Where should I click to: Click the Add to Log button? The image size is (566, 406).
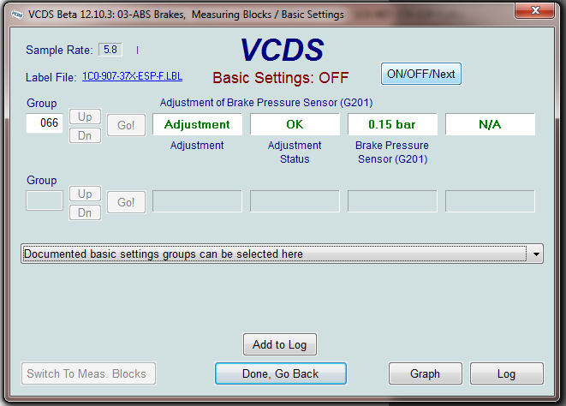point(279,344)
